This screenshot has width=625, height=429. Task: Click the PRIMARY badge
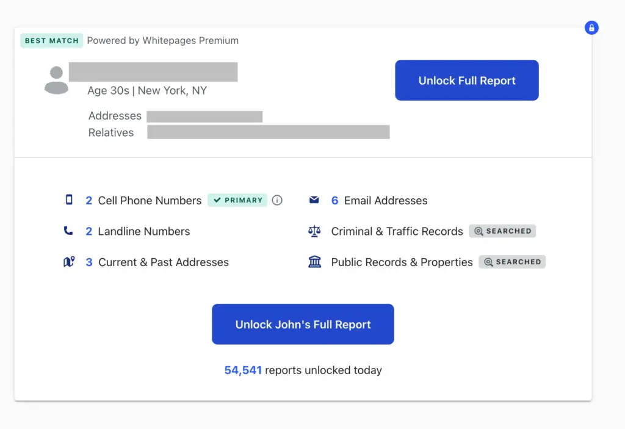click(237, 200)
